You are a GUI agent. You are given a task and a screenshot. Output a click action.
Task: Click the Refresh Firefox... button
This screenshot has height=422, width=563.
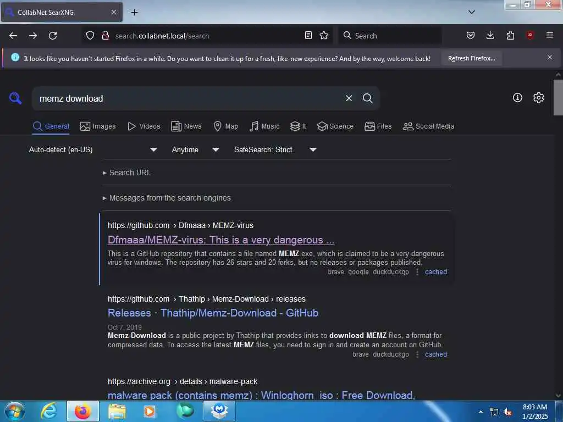tap(471, 58)
